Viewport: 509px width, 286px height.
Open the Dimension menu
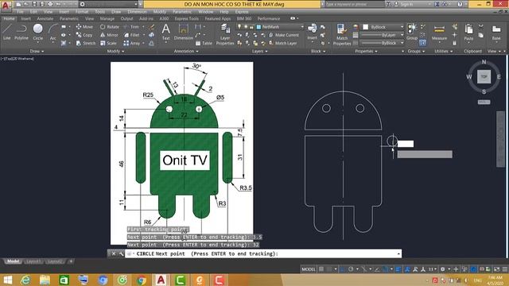[137, 12]
